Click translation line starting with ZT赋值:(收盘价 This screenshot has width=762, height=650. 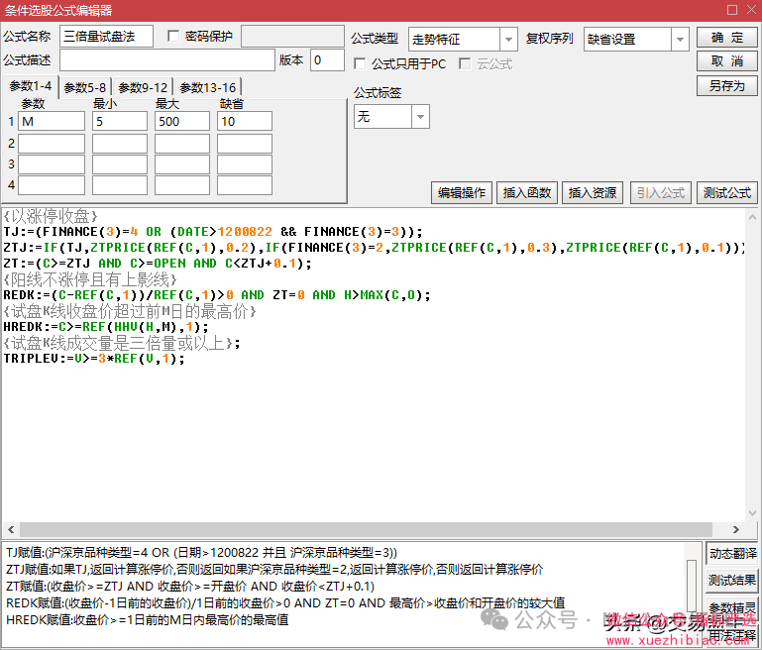tap(190, 587)
